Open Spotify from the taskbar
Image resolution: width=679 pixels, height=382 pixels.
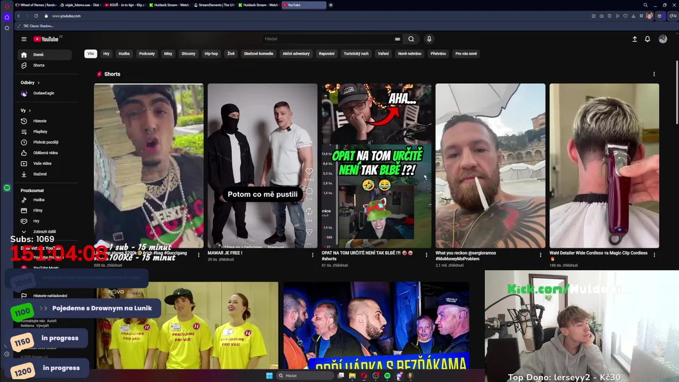pyautogui.click(x=387, y=376)
